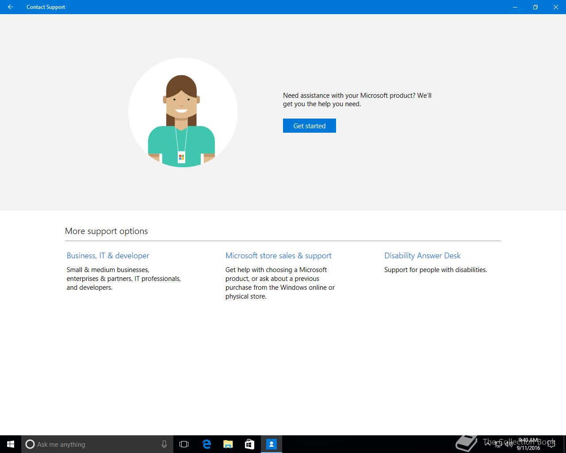The image size is (566, 453).
Task: Open File Explorer from the taskbar
Action: pos(228,444)
